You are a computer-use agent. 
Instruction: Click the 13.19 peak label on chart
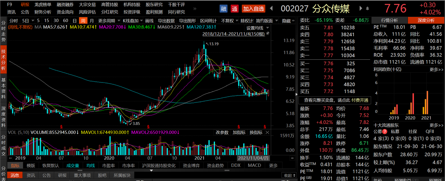click(x=214, y=44)
